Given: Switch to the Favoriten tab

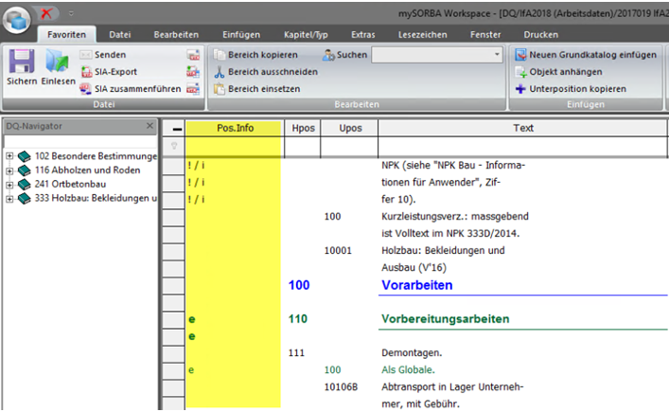Looking at the screenshot, I should tap(66, 35).
